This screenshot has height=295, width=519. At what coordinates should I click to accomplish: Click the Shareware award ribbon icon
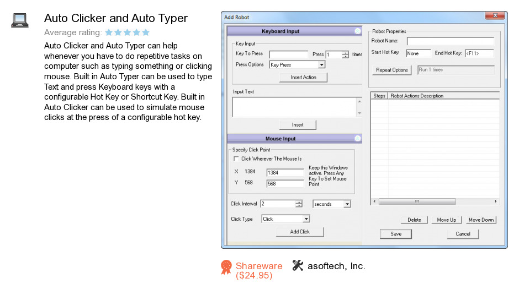click(226, 267)
